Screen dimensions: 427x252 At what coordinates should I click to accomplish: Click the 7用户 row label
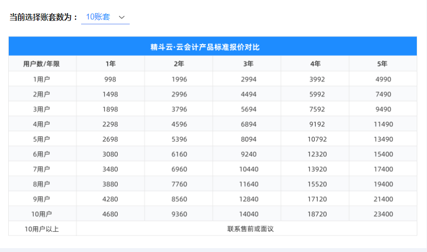(42, 168)
